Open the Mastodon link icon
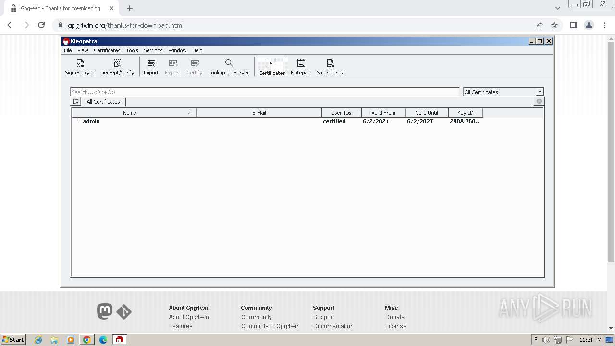615x346 pixels. pos(105,311)
